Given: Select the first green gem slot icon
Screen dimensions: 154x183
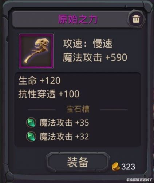Looking at the screenshot, I should click(x=31, y=123).
